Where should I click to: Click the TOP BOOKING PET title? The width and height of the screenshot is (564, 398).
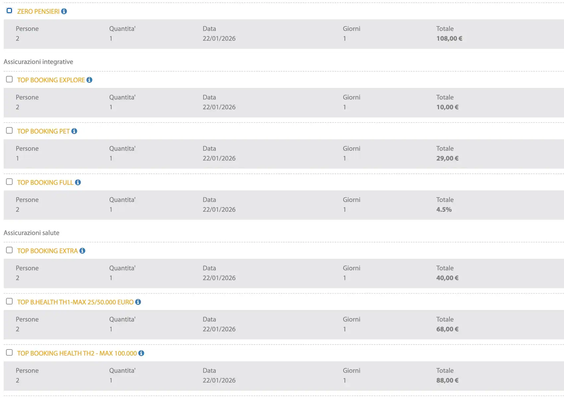[43, 131]
